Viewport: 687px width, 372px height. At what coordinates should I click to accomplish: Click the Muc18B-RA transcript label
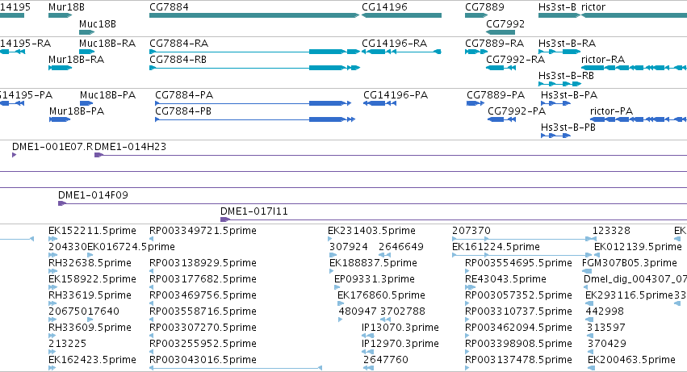pyautogui.click(x=107, y=44)
